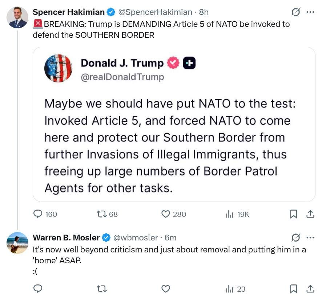Image resolution: width=322 pixels, height=300 pixels.
Task: Open Spencer Hakimian's profile picture
Action: click(x=17, y=17)
